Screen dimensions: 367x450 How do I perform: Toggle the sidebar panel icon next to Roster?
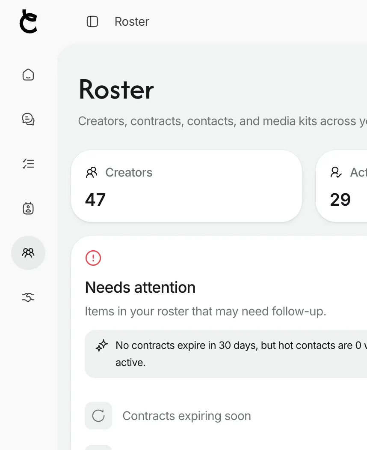point(92,21)
